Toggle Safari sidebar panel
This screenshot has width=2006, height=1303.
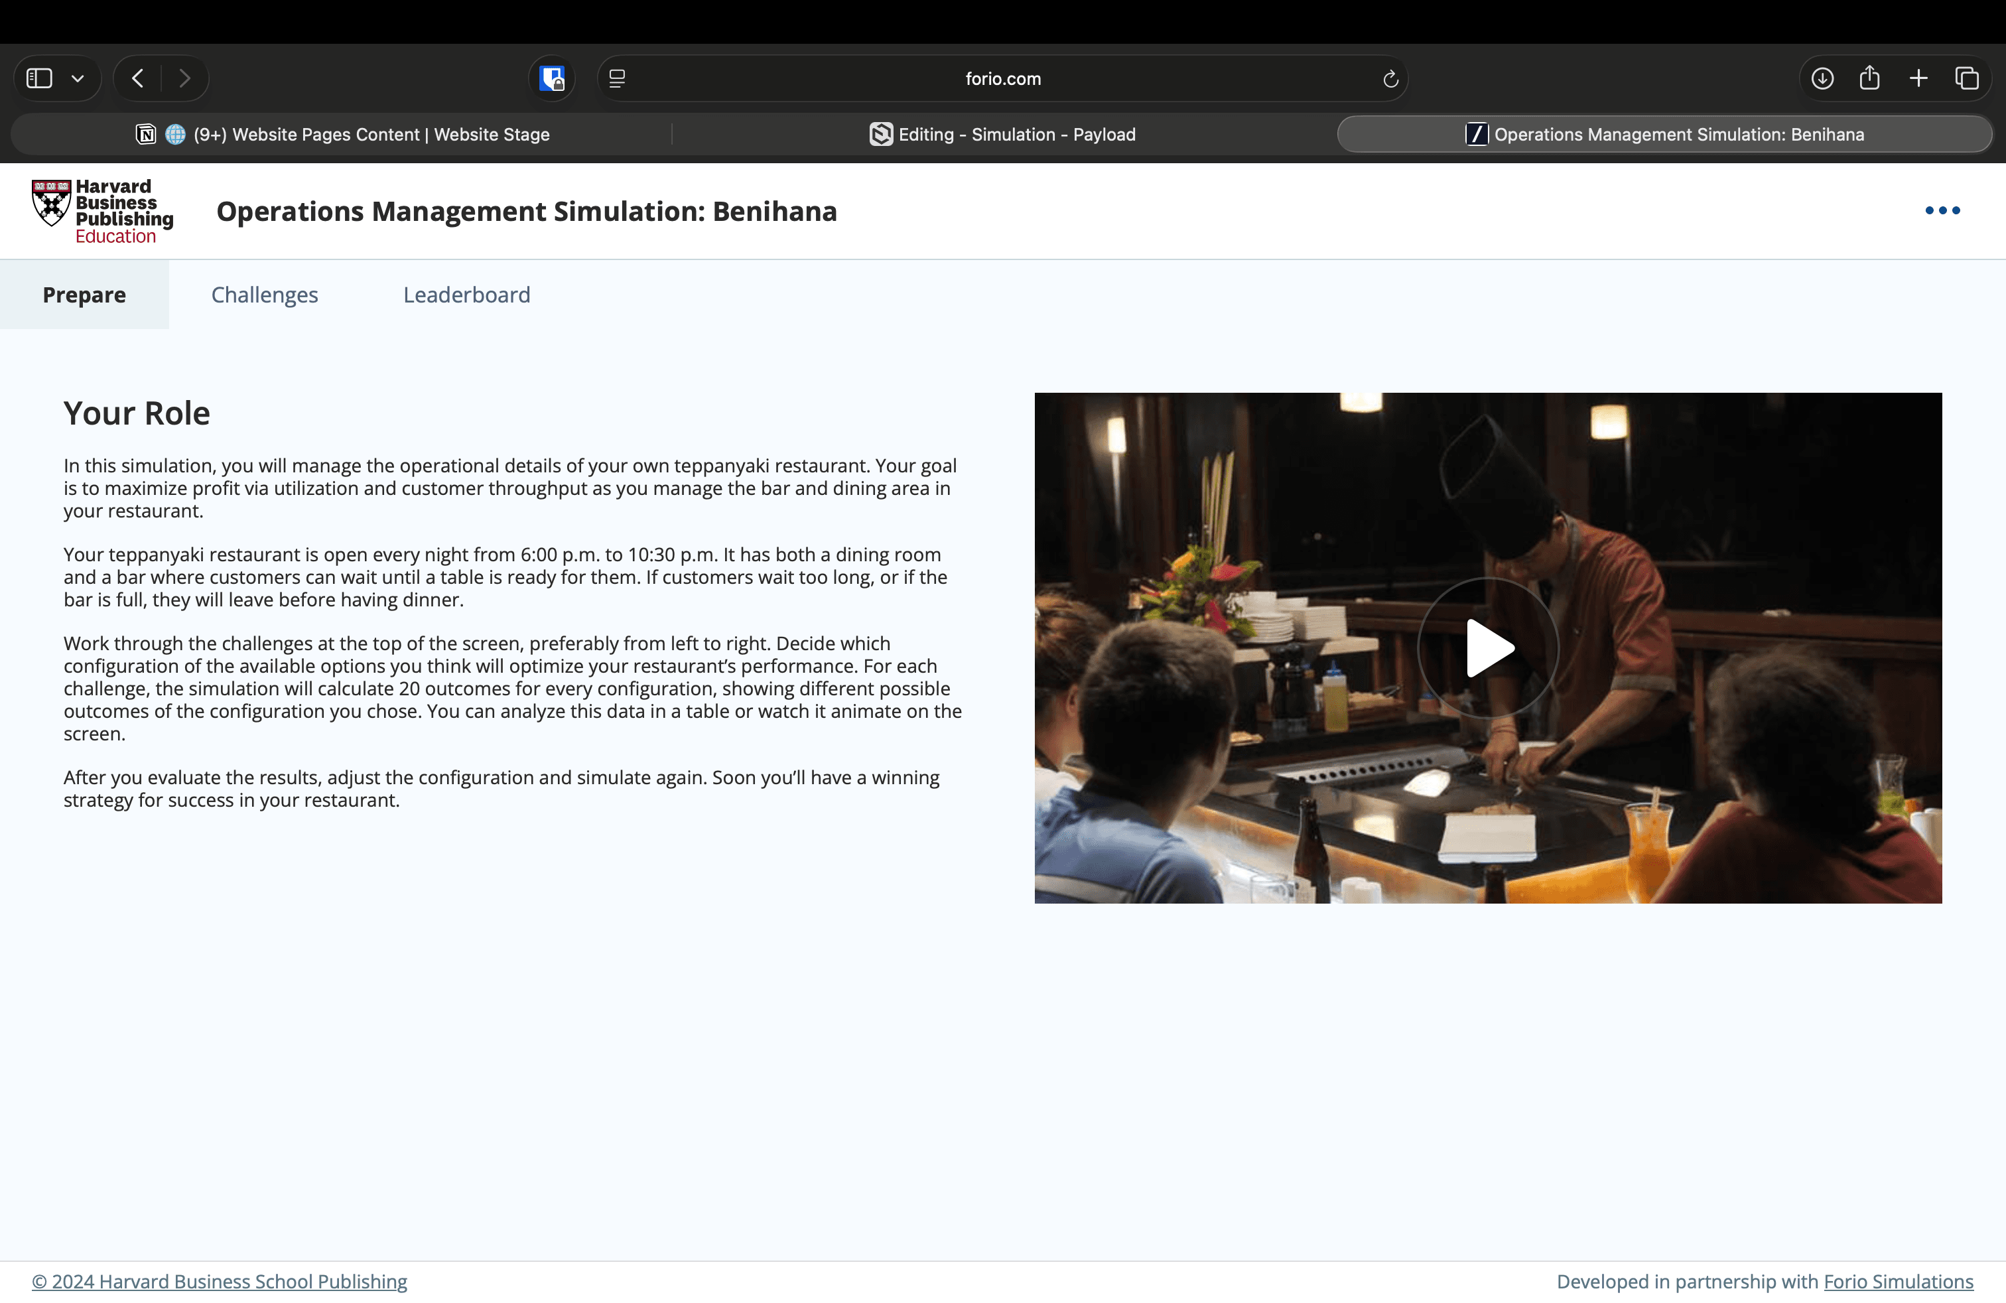[40, 78]
